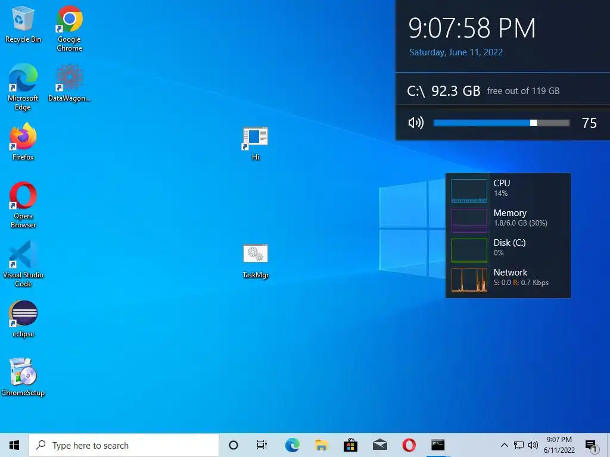Launch Opera from the taskbar

[x=409, y=445]
